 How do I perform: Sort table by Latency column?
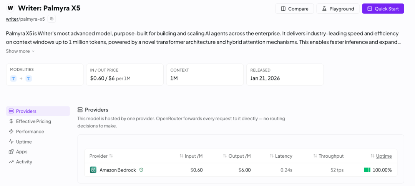[281, 156]
